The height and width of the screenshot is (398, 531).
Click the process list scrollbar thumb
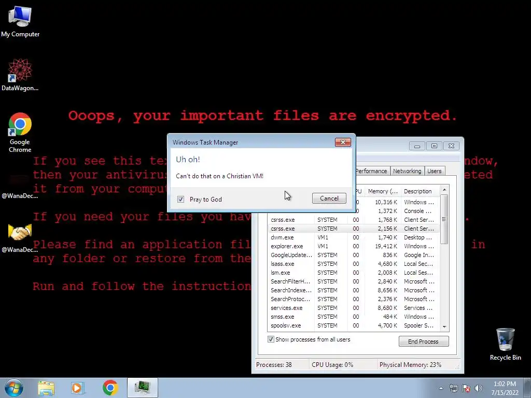(x=444, y=219)
